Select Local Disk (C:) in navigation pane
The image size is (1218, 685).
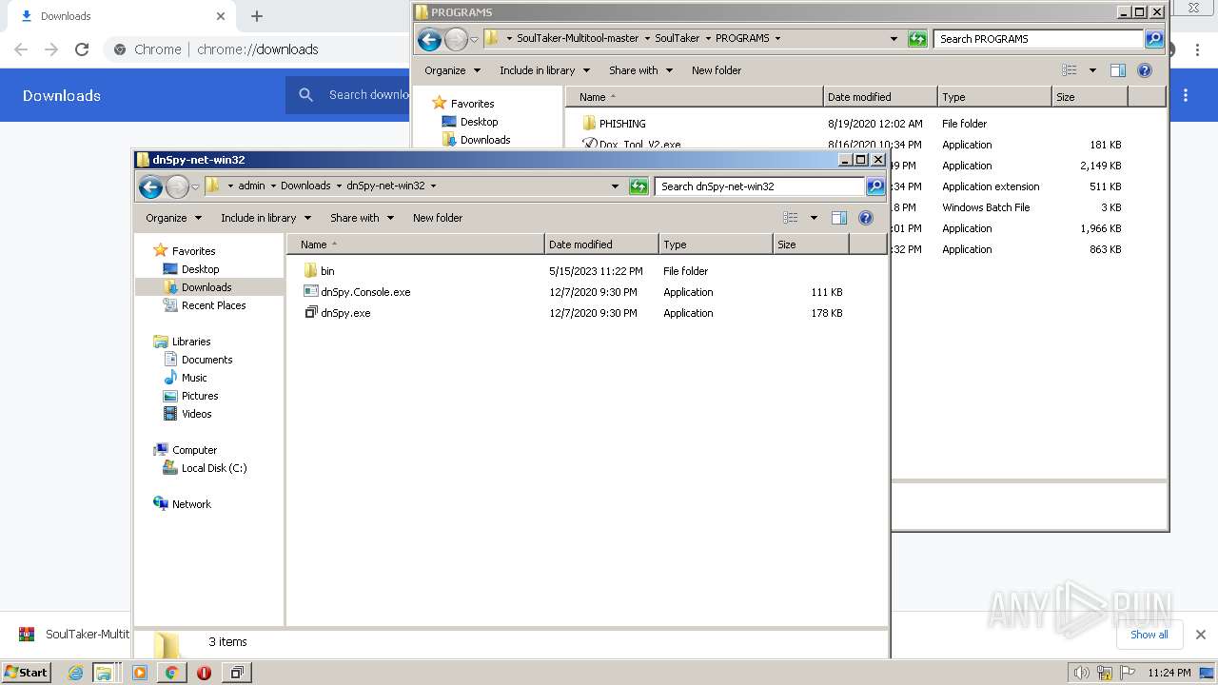click(x=213, y=468)
